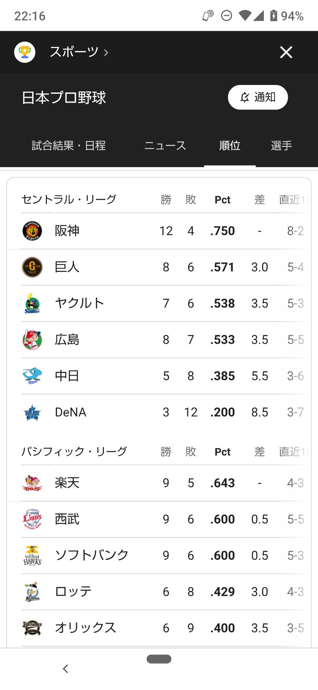Tap the Hanshin Tigers team logo
The height and width of the screenshot is (690, 318).
(32, 231)
